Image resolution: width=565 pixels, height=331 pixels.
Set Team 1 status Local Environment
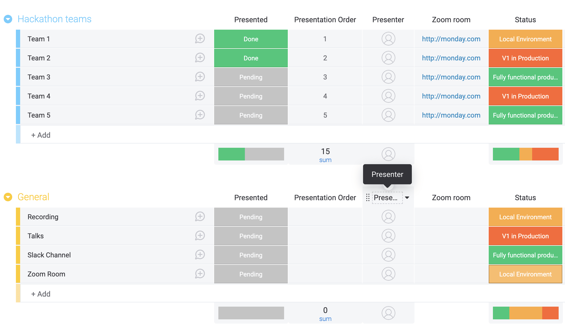click(x=525, y=39)
